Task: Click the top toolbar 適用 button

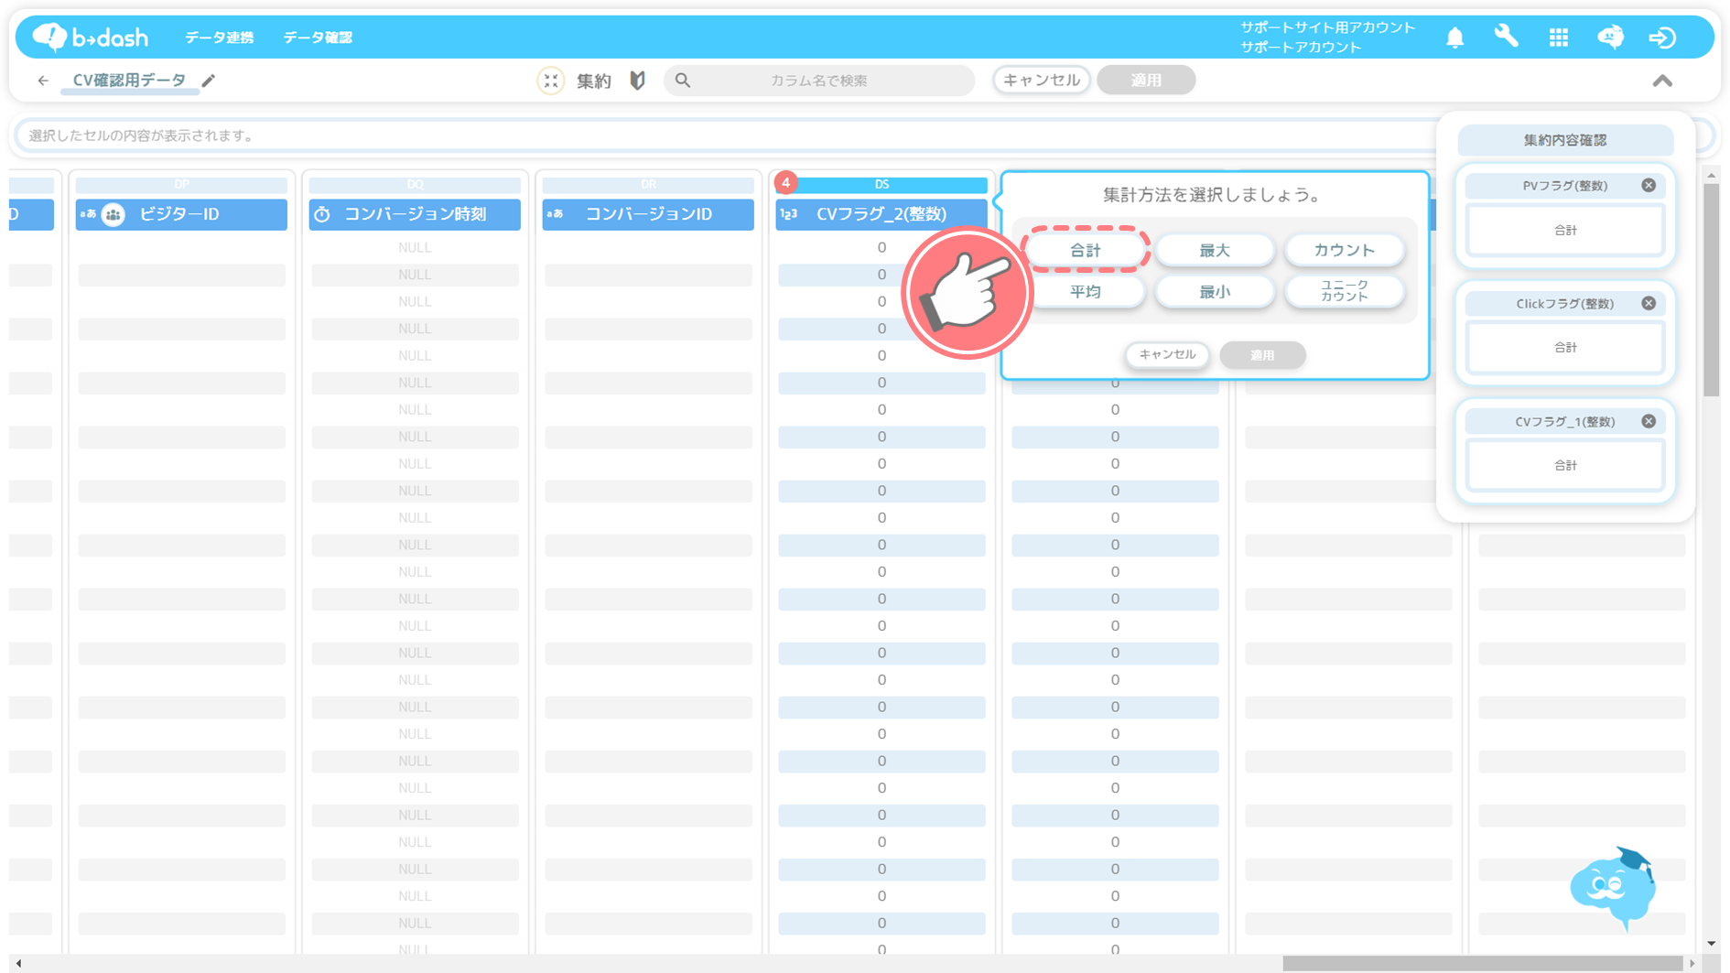Action: [1146, 81]
